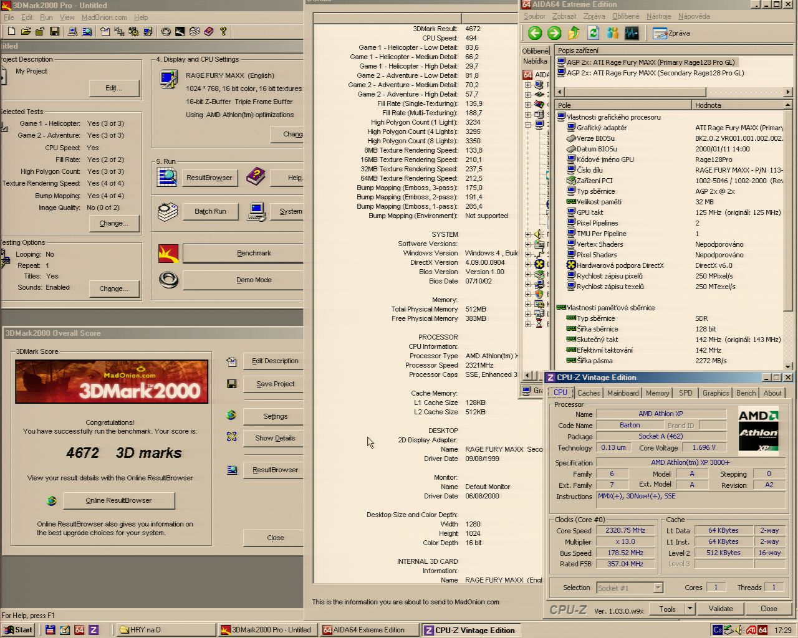Viewport: 798px width, 638px height.
Task: Click the Validate button in CPU-Z
Action: (720, 609)
